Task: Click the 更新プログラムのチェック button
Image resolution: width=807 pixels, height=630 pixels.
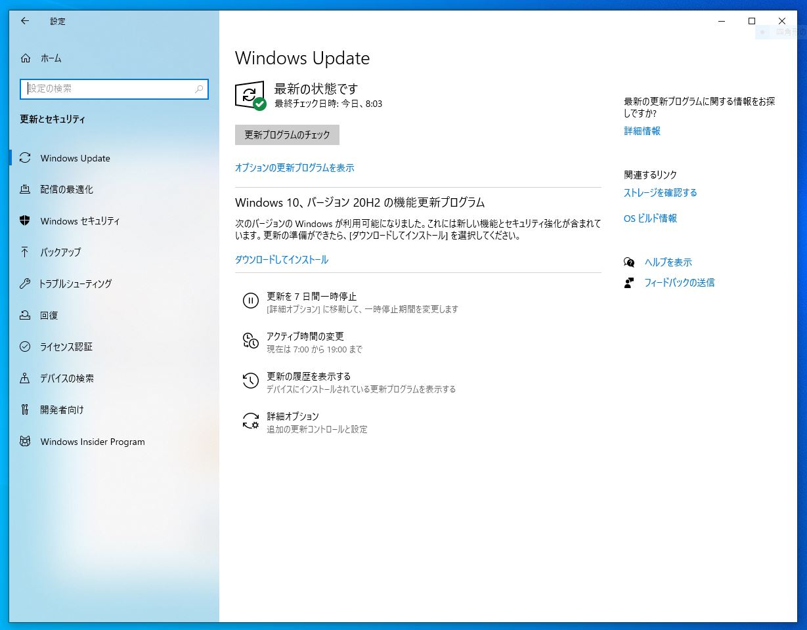Action: 287,135
